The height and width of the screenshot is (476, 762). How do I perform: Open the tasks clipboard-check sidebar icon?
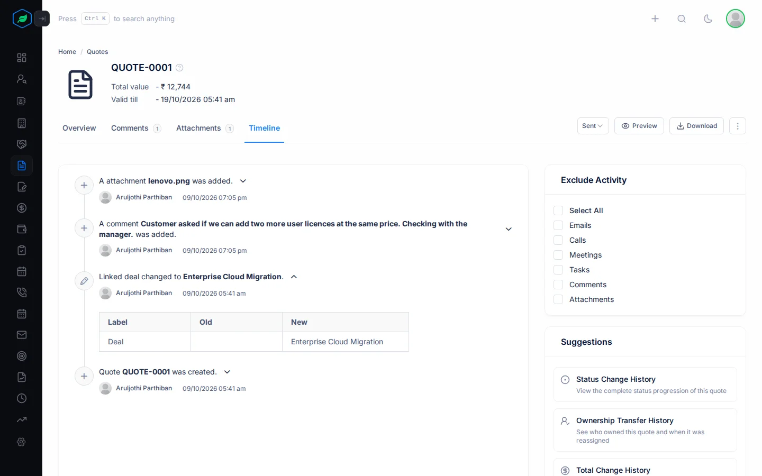point(22,250)
